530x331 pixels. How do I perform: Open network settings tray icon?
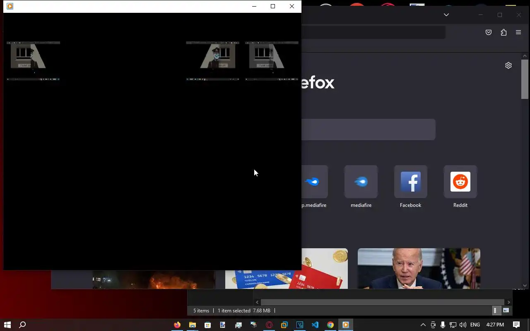453,325
